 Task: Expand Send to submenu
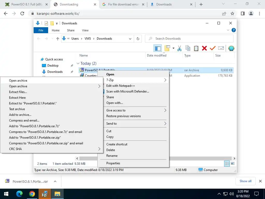click(x=165, y=124)
